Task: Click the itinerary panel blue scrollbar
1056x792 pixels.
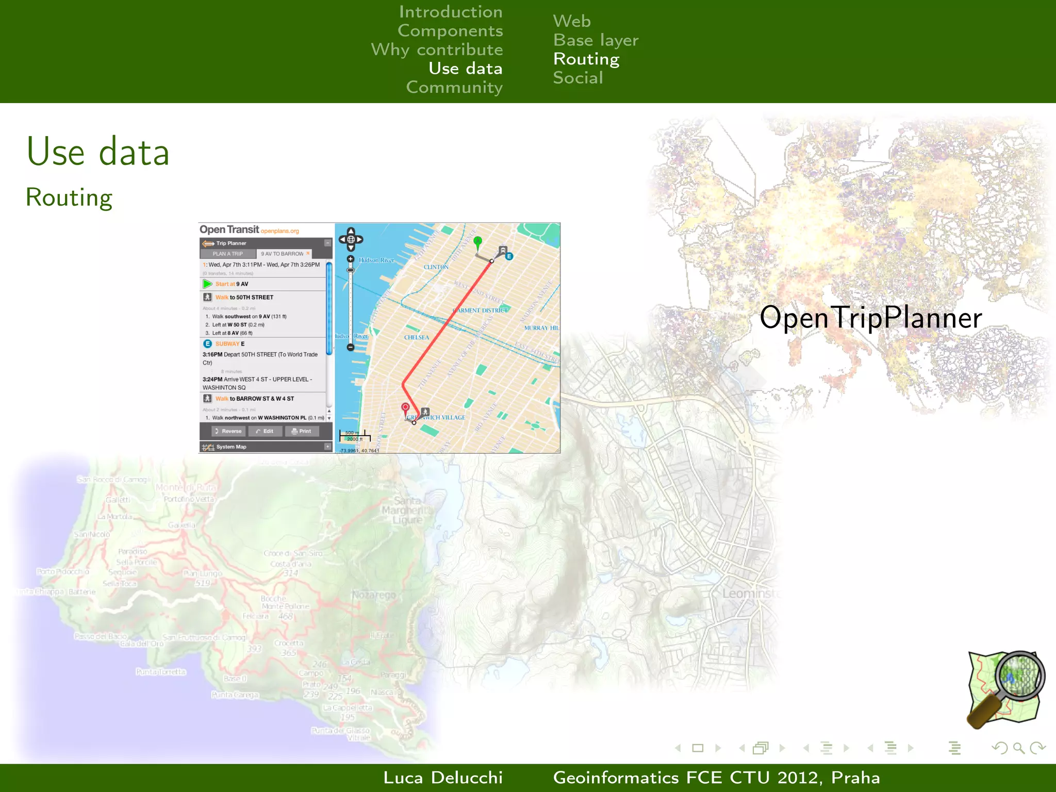Action: click(329, 308)
